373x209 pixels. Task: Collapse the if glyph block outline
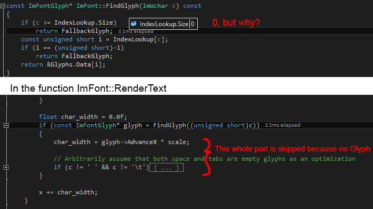coord(6,126)
